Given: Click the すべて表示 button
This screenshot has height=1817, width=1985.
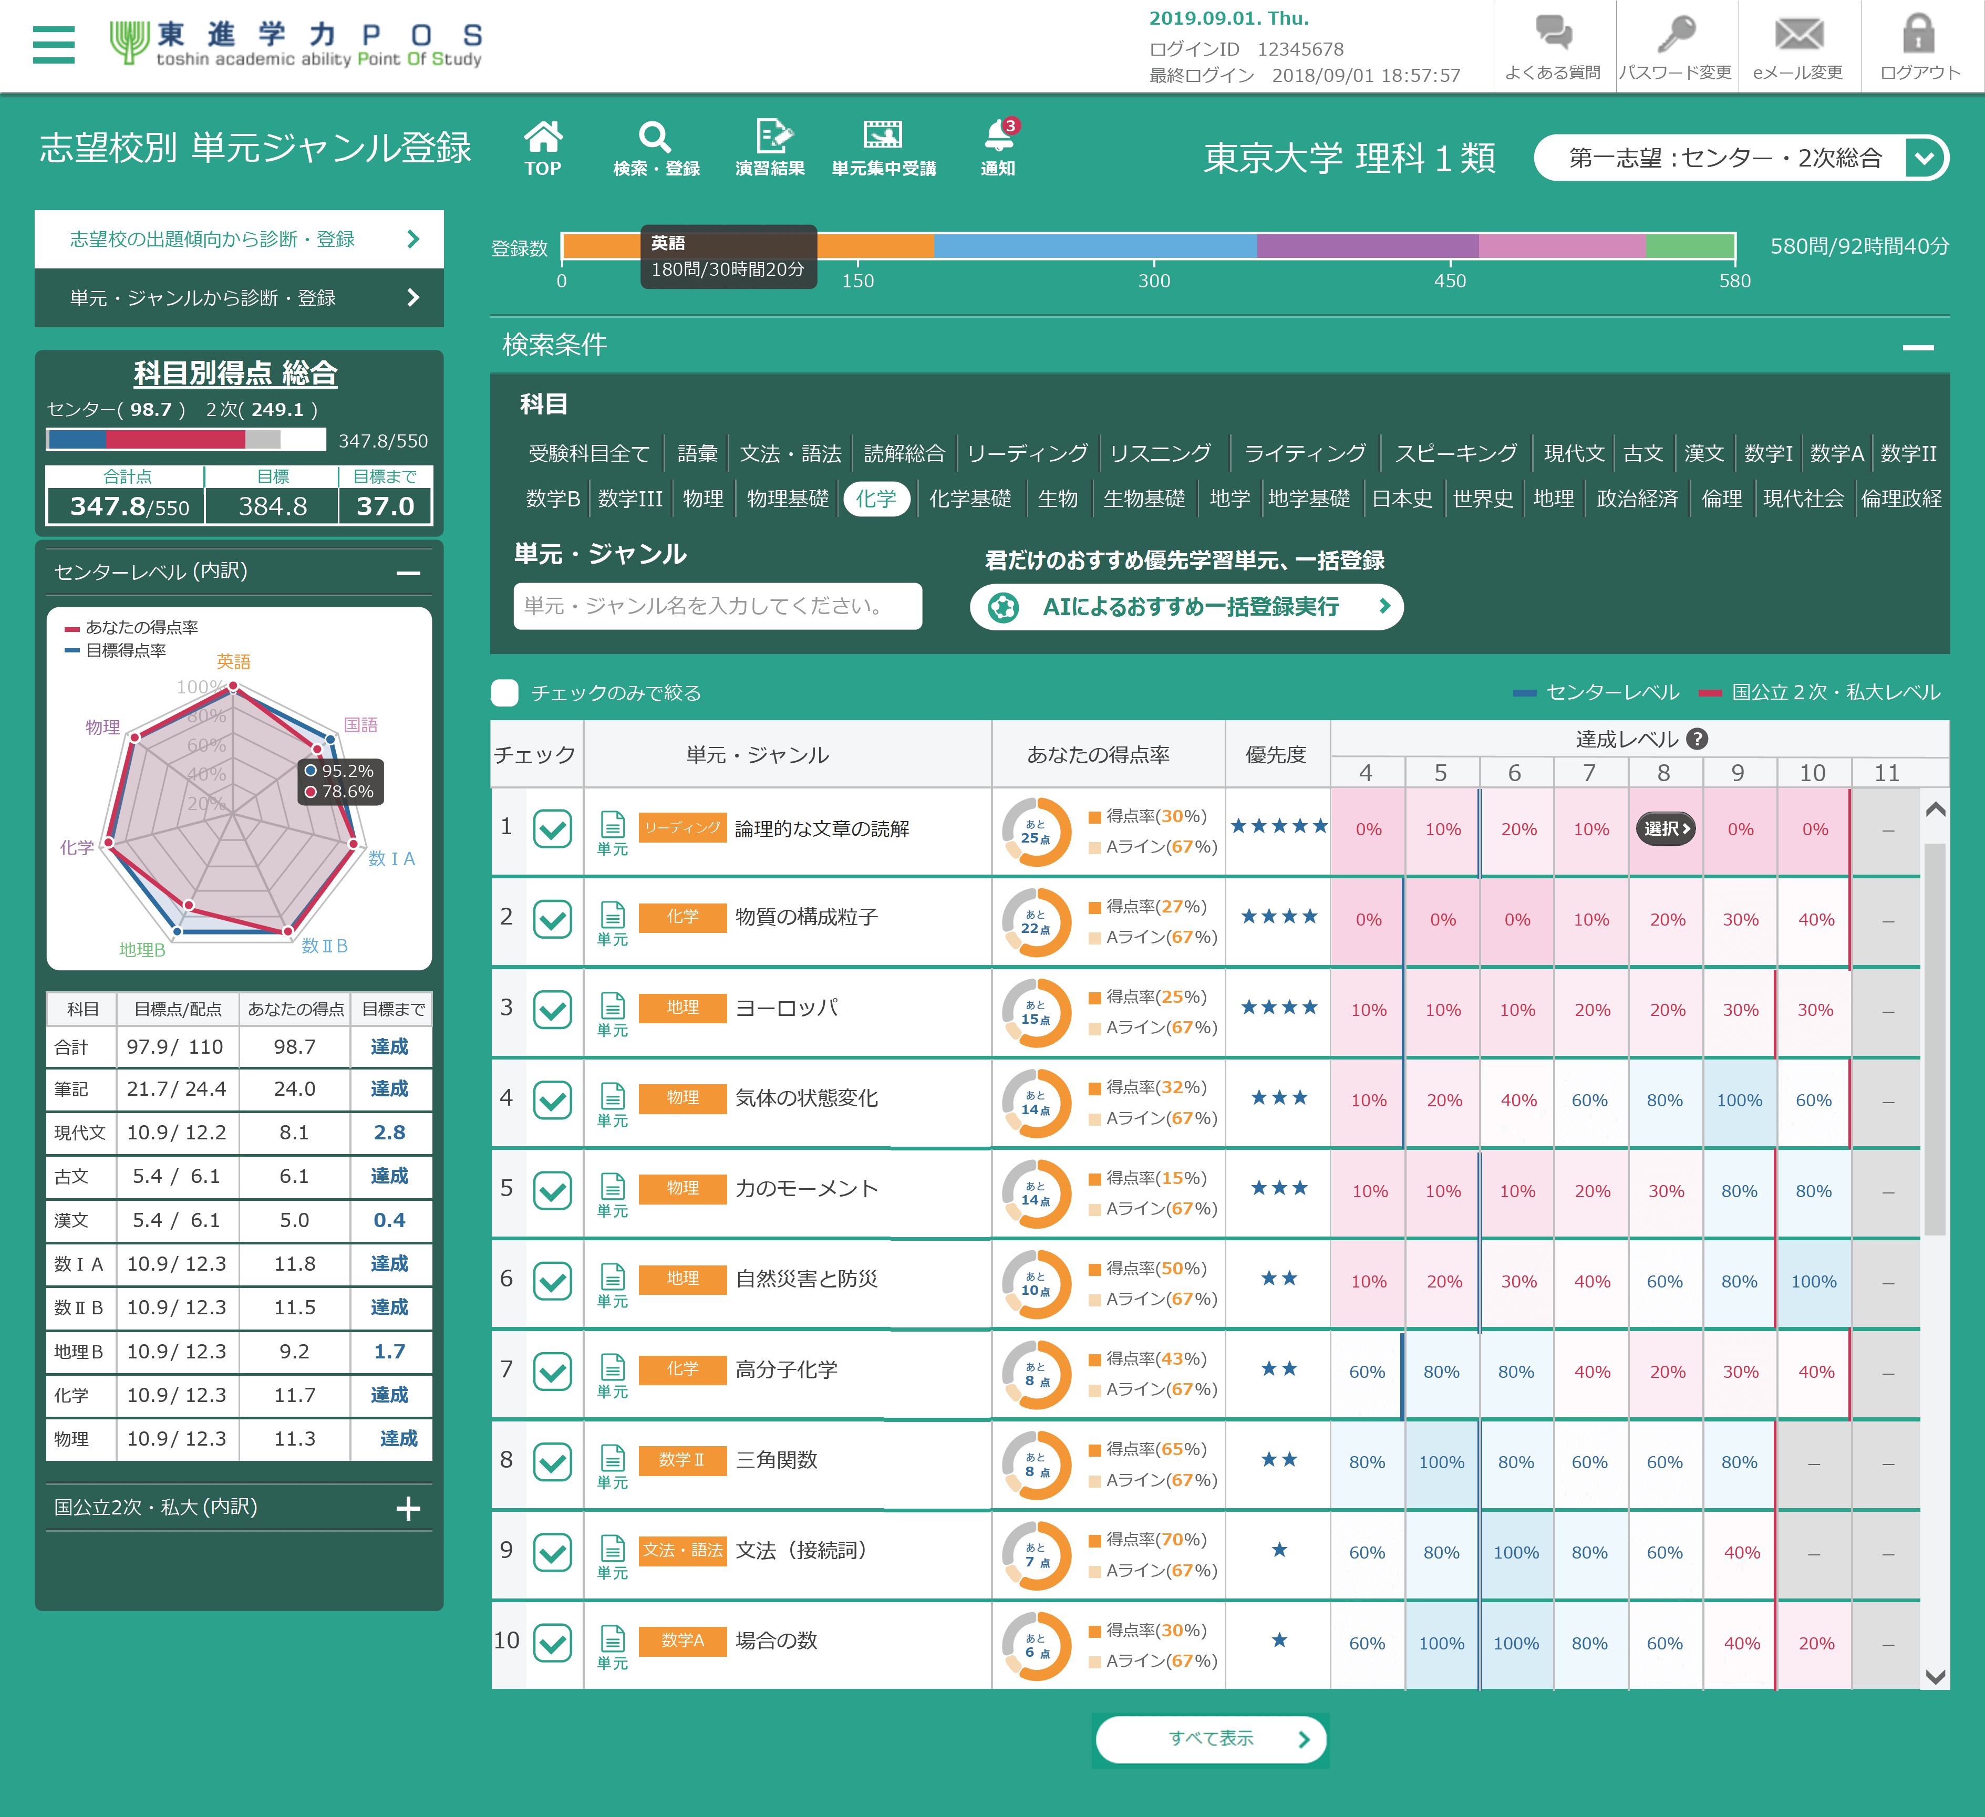Looking at the screenshot, I should tap(1211, 1738).
